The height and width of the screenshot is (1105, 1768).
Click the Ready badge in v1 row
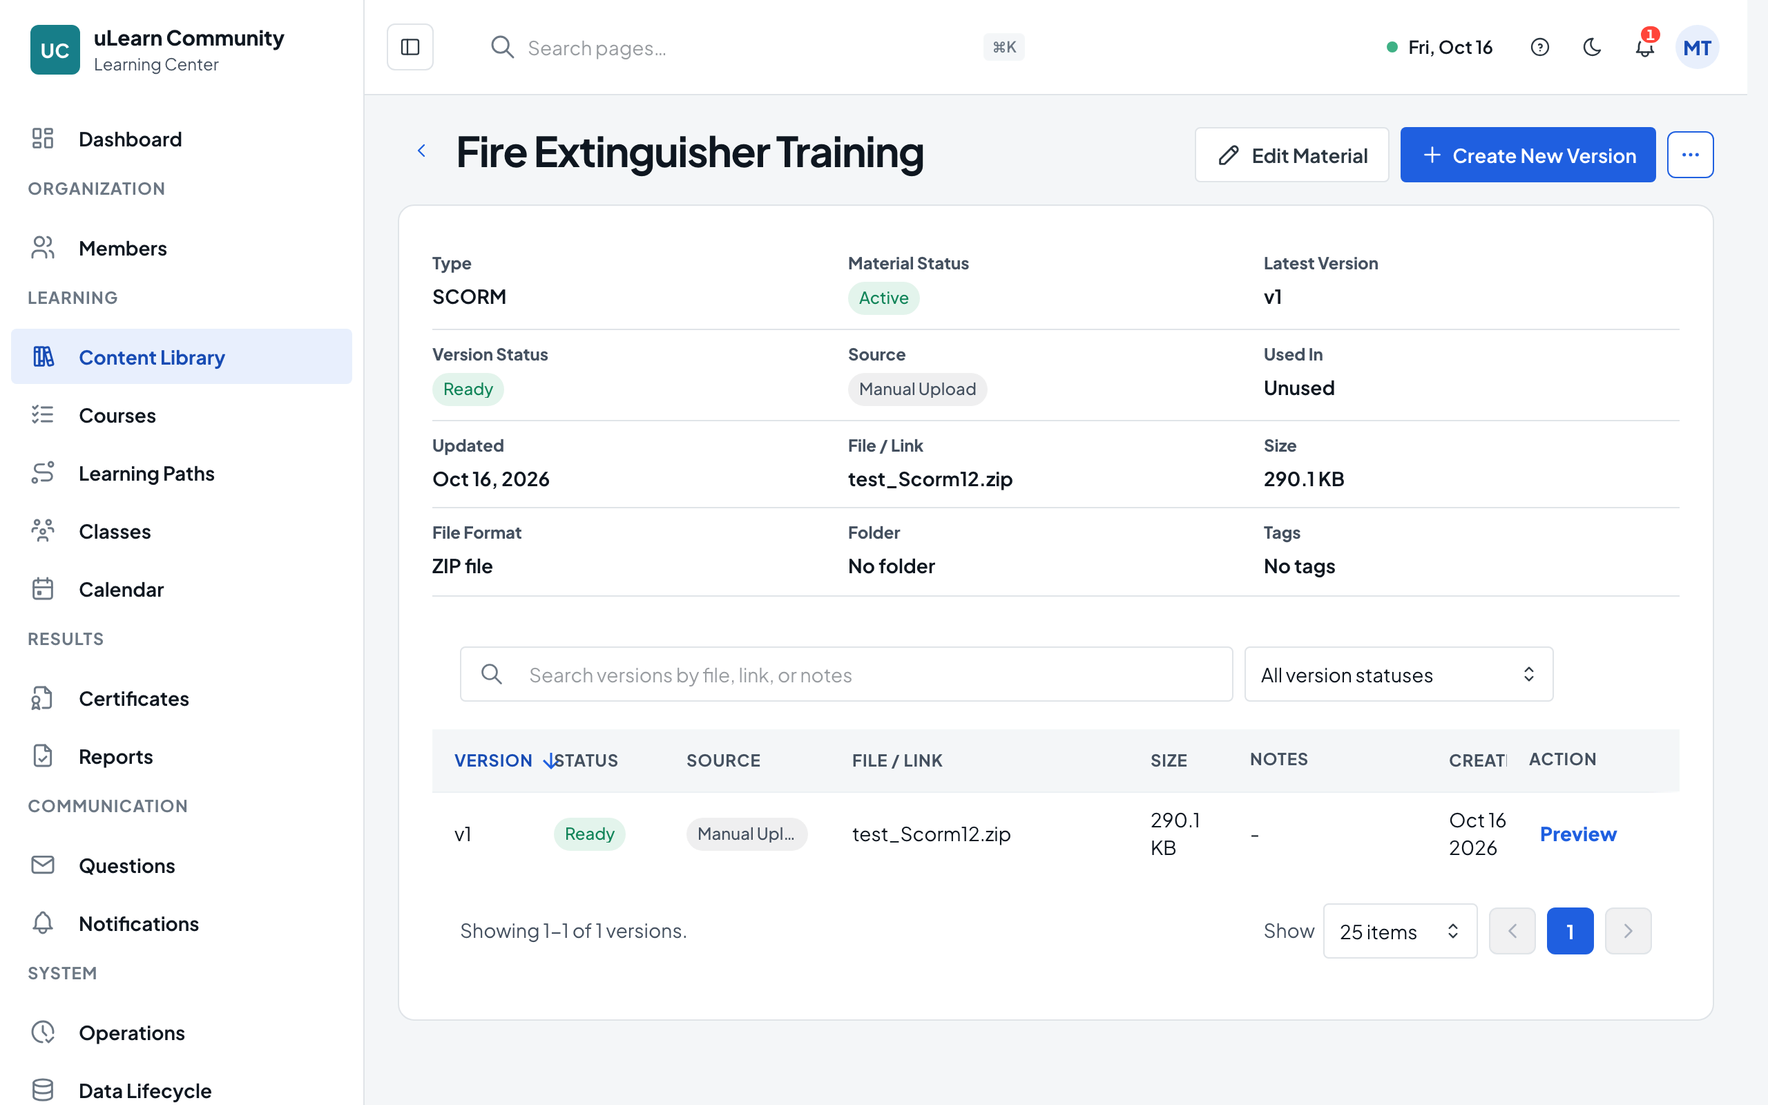click(589, 834)
